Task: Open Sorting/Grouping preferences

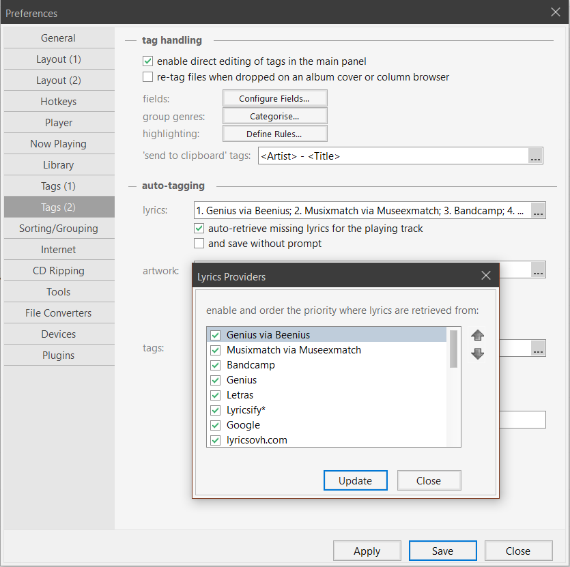Action: (x=59, y=229)
